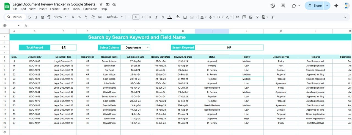Click the Search Keyword field containing HR
The width and height of the screenshot is (352, 135).
coord(229,47)
